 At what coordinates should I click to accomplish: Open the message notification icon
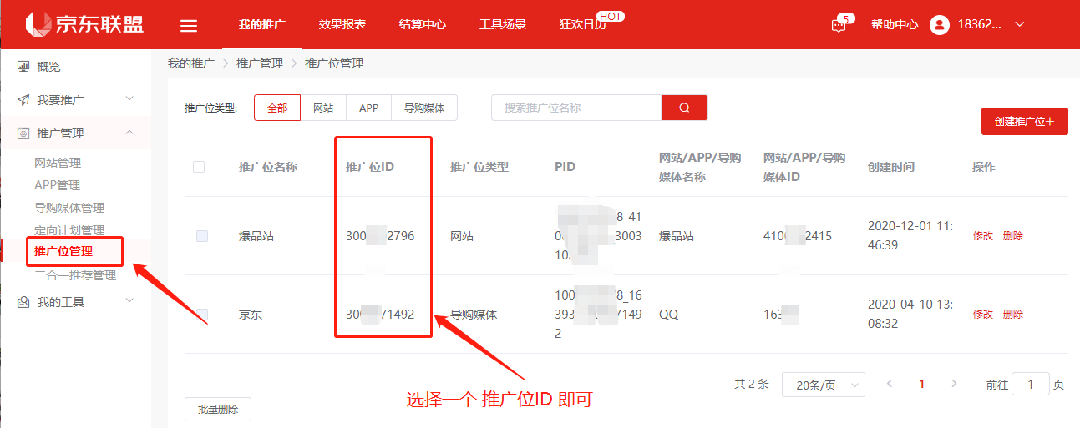(x=839, y=26)
